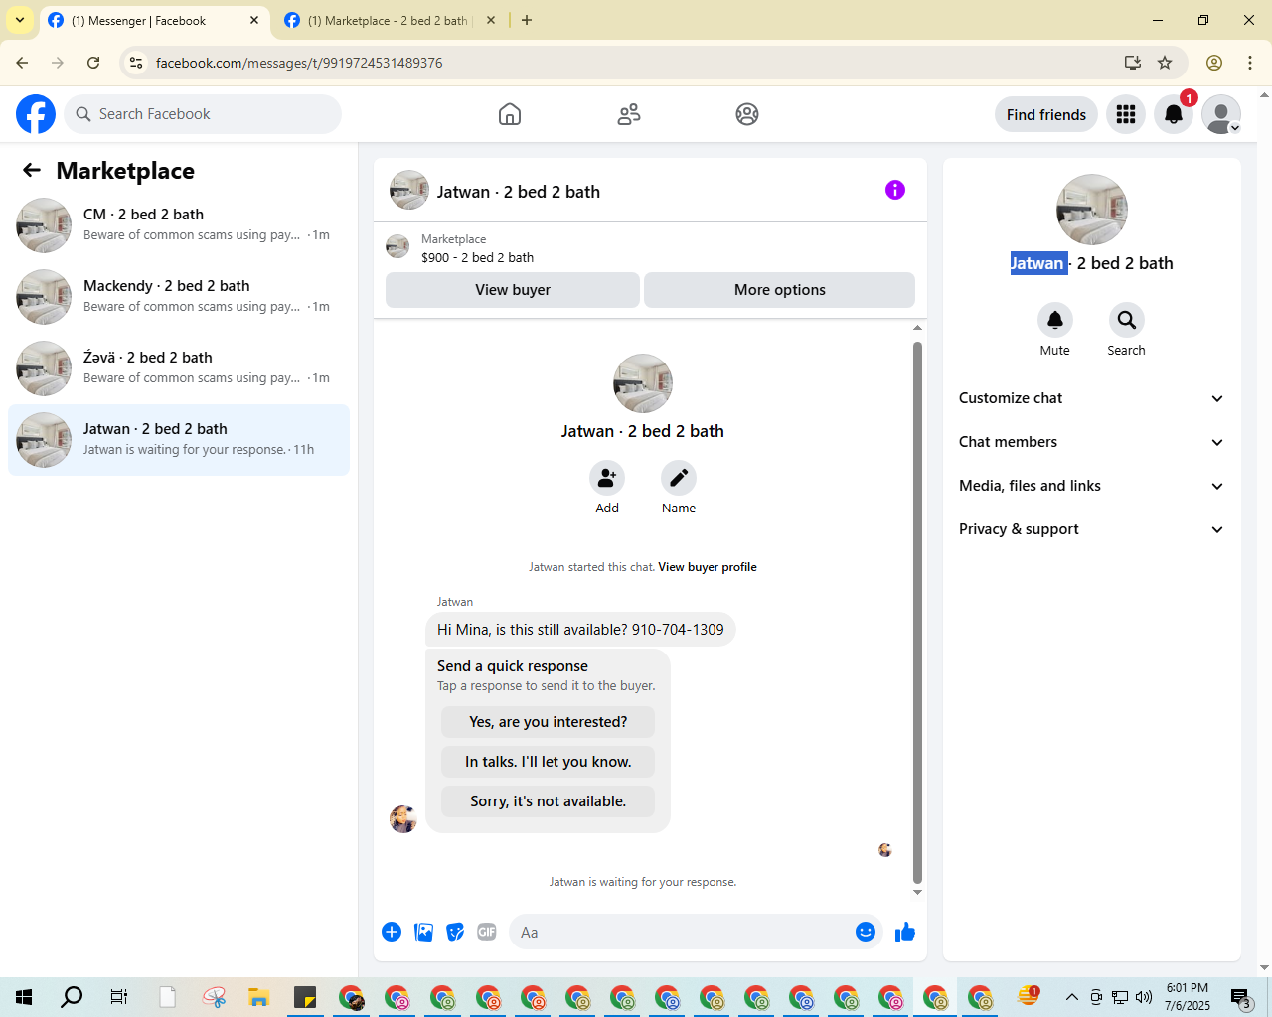The width and height of the screenshot is (1272, 1017).
Task: Open Task View on the taskbar
Action: click(118, 997)
